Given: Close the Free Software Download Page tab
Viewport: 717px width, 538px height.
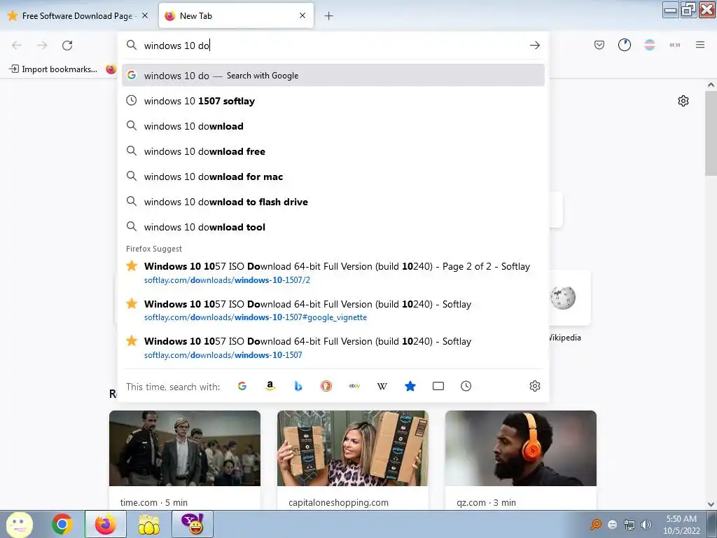Looking at the screenshot, I should click(x=145, y=15).
